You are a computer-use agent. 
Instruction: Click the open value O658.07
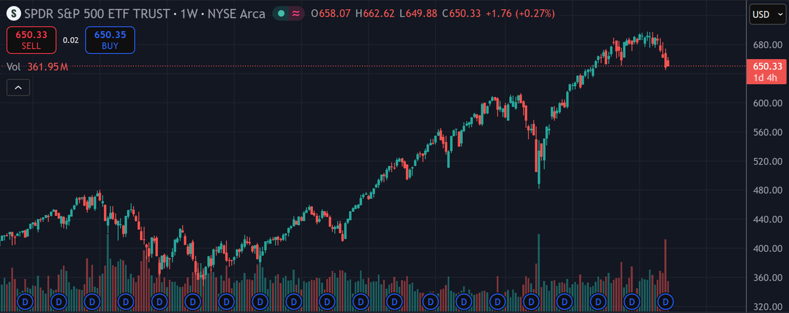331,13
